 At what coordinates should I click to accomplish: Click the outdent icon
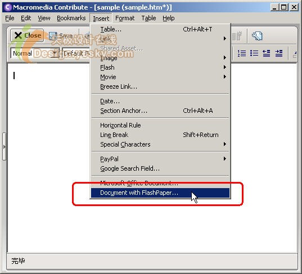tap(267, 53)
